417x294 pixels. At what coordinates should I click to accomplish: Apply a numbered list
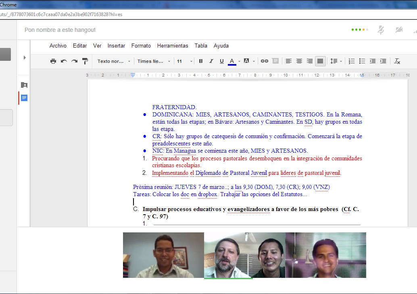[x=352, y=61]
